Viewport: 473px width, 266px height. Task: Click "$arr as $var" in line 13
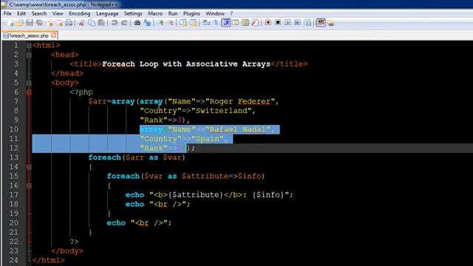click(x=154, y=157)
